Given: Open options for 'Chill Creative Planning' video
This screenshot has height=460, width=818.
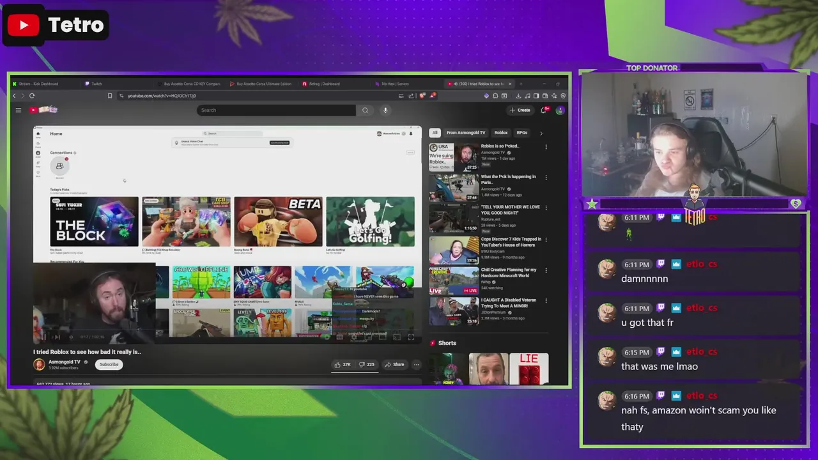Looking at the screenshot, I should 546,271.
